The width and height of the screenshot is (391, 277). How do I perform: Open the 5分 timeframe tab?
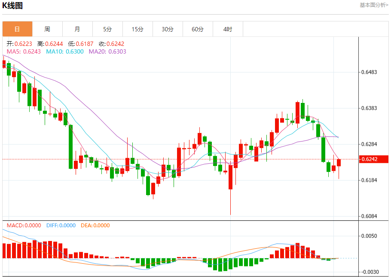coord(107,29)
